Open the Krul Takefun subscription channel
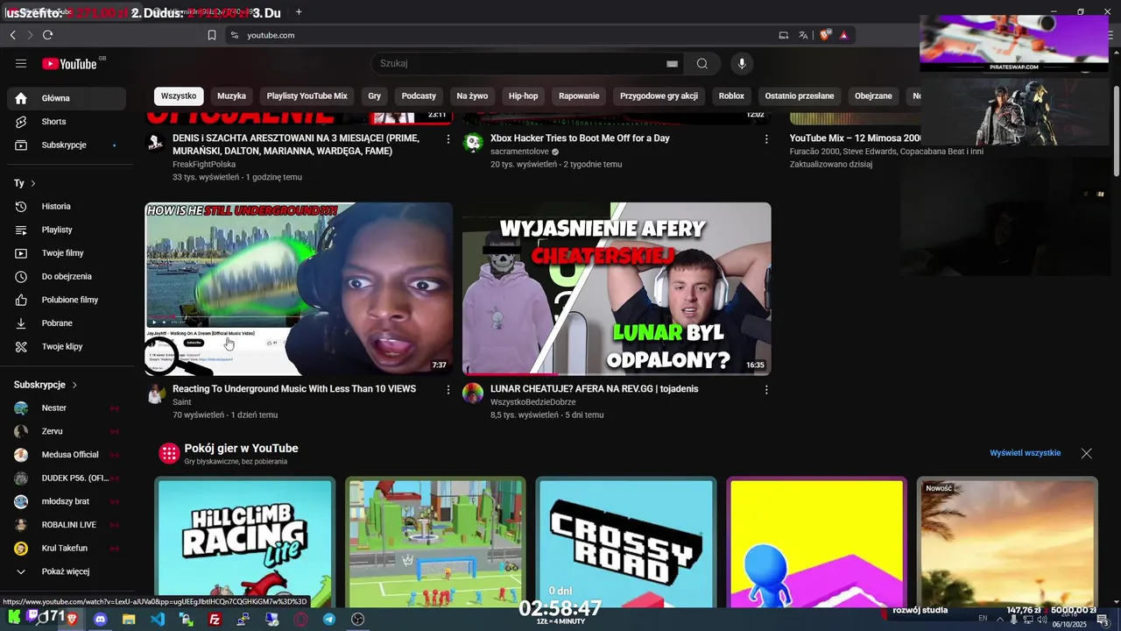 coord(67,548)
